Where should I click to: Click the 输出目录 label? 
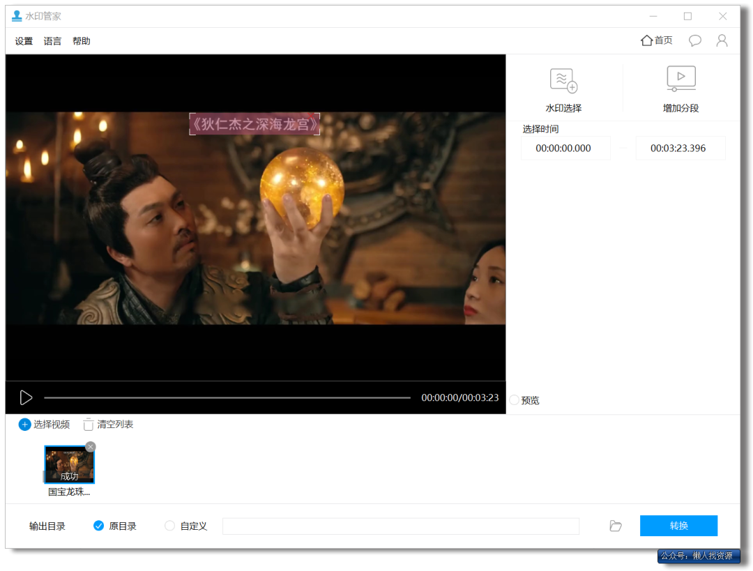pos(47,526)
